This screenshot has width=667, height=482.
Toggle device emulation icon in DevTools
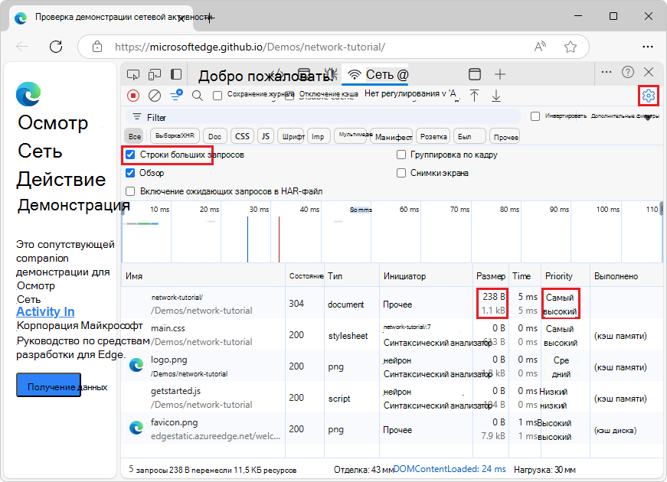tap(155, 75)
